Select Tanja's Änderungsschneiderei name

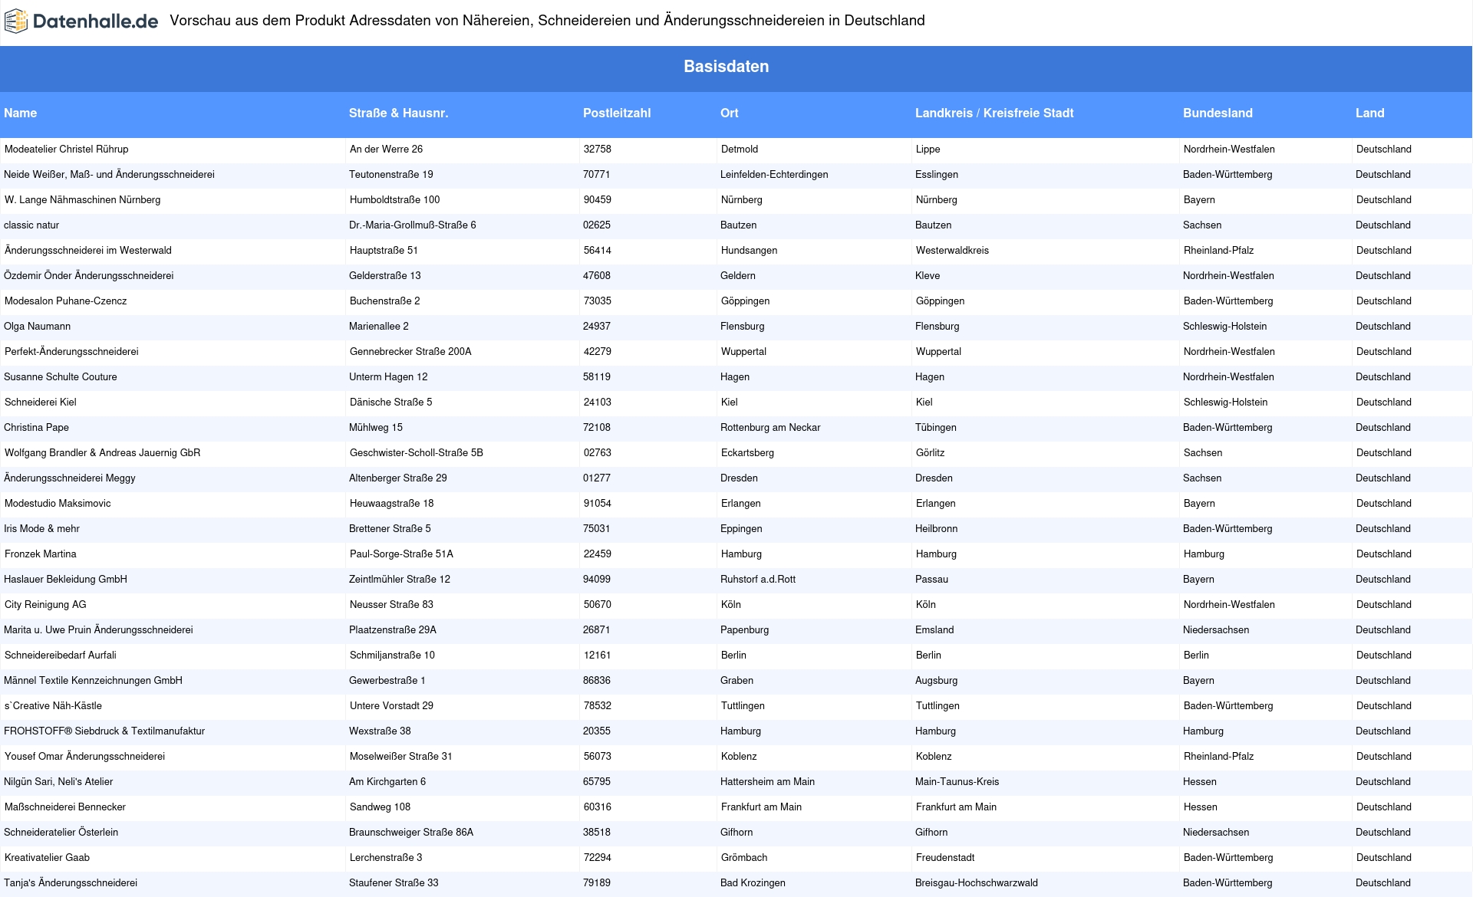point(71,882)
